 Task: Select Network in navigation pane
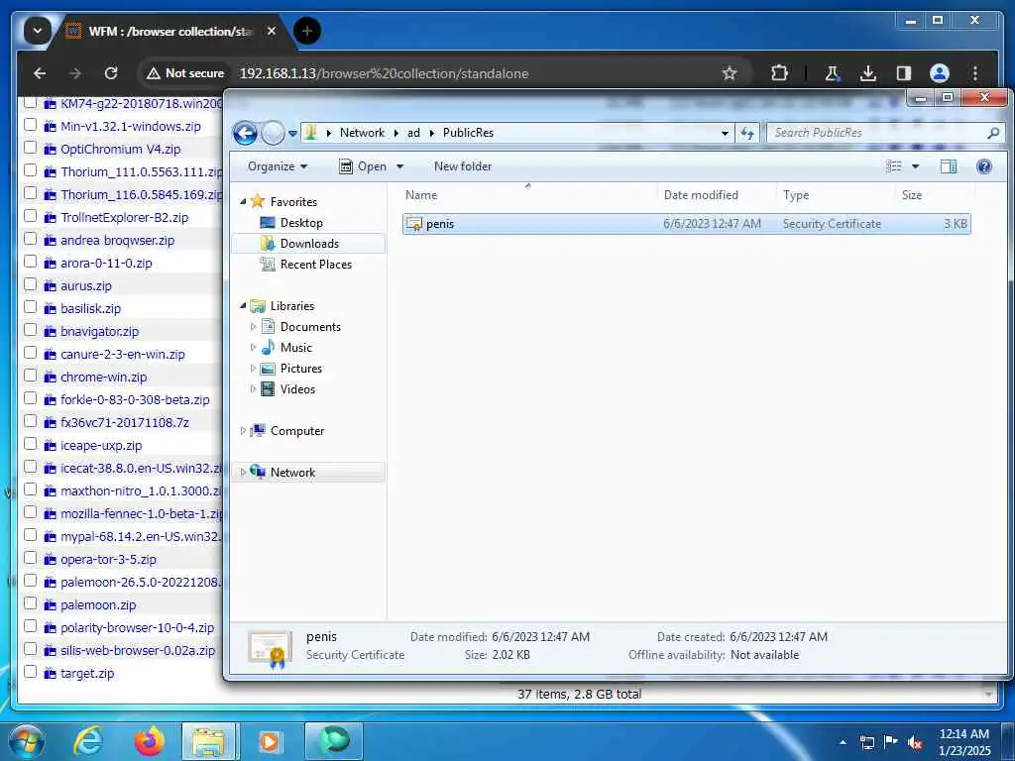pyautogui.click(x=292, y=473)
